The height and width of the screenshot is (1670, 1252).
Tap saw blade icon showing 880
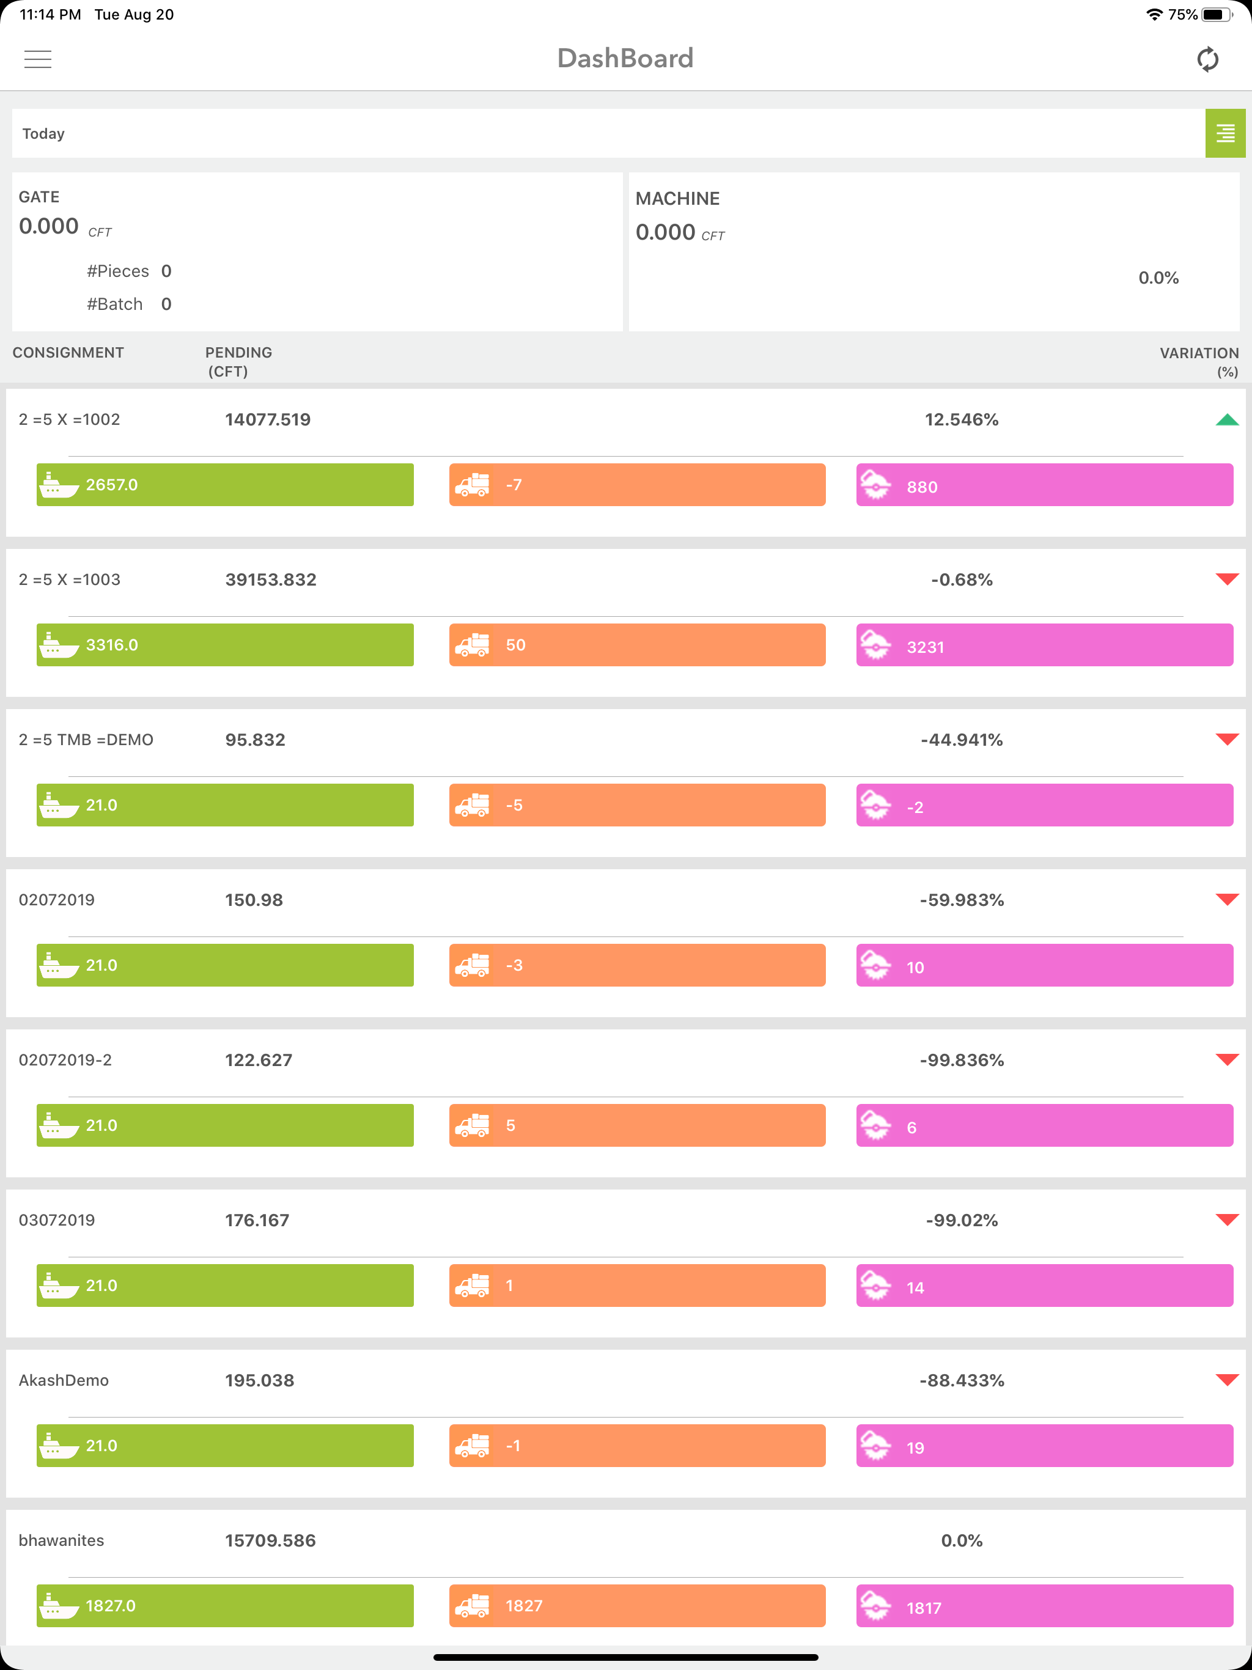(x=875, y=485)
